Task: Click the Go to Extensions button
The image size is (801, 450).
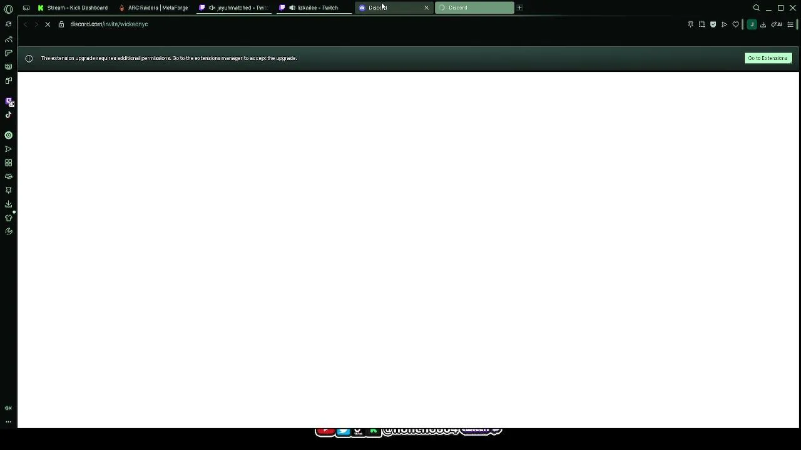Action: pos(768,58)
